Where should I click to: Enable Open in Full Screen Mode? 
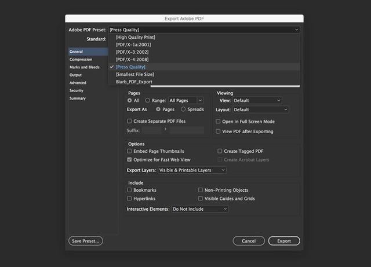[218, 122]
